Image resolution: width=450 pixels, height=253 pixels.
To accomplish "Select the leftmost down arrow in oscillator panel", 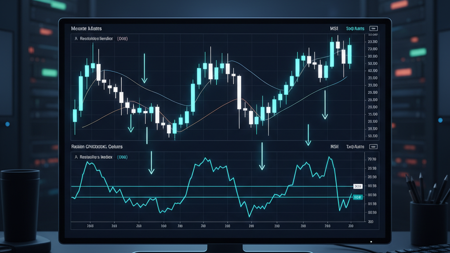I will pos(151,163).
